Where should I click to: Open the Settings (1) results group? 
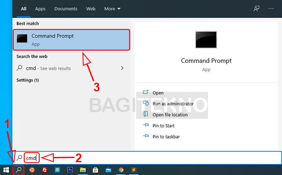[28, 80]
